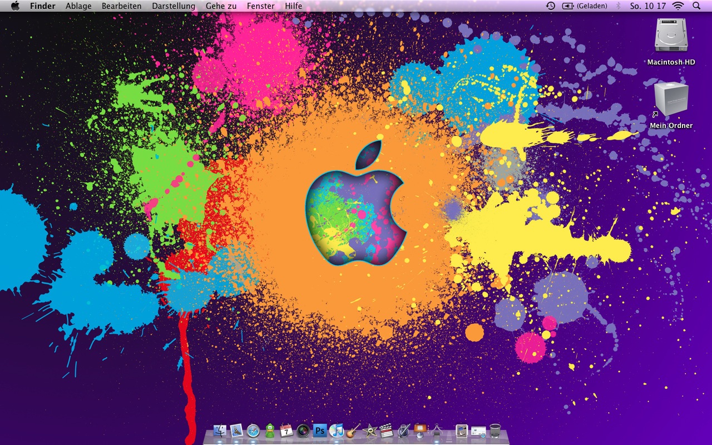Open iCal calendar icon in Dock
This screenshot has height=445, width=712.
(x=286, y=431)
